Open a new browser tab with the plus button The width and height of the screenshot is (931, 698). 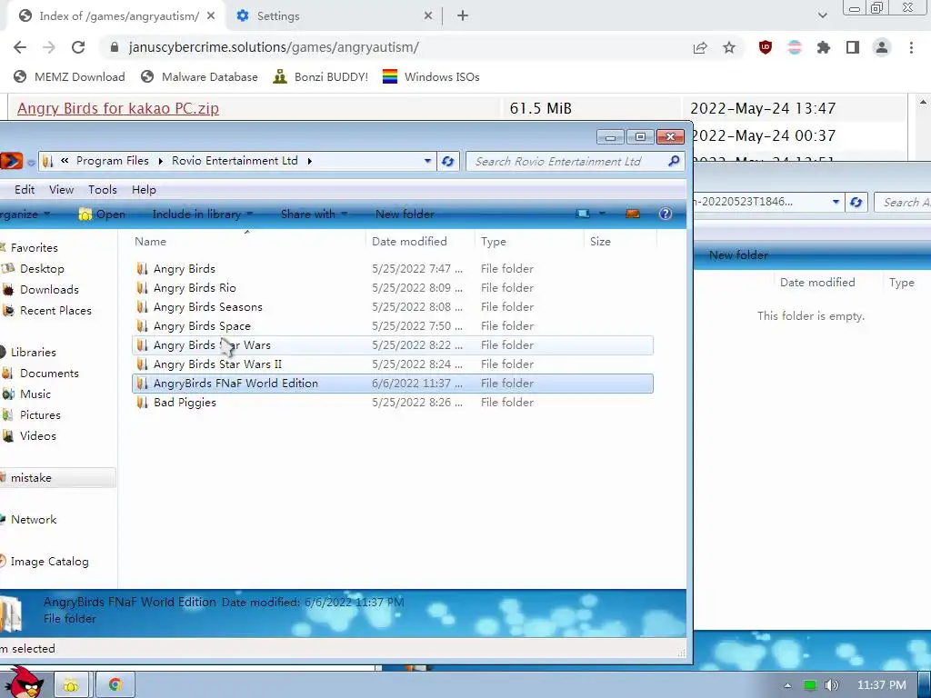[x=463, y=16]
